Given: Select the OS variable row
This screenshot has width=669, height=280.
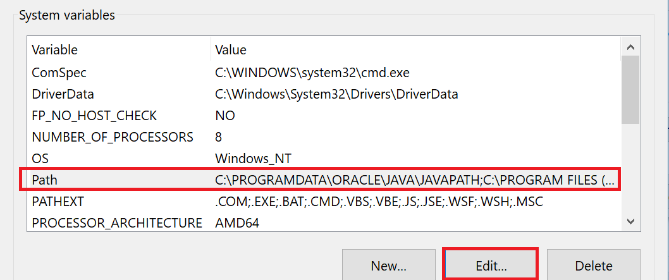Looking at the screenshot, I should (39, 158).
